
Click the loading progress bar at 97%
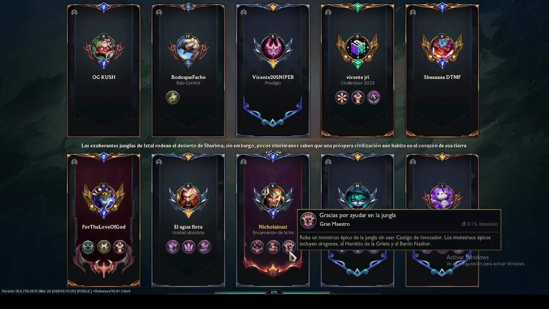(x=274, y=293)
